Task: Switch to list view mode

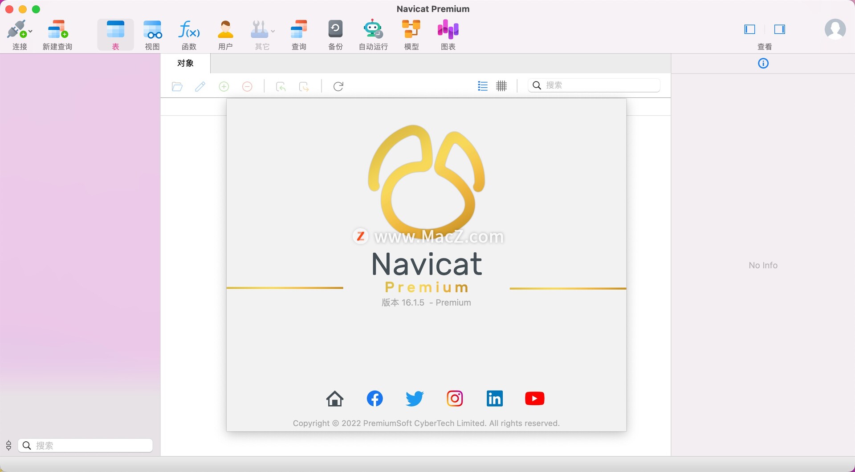Action: 482,86
